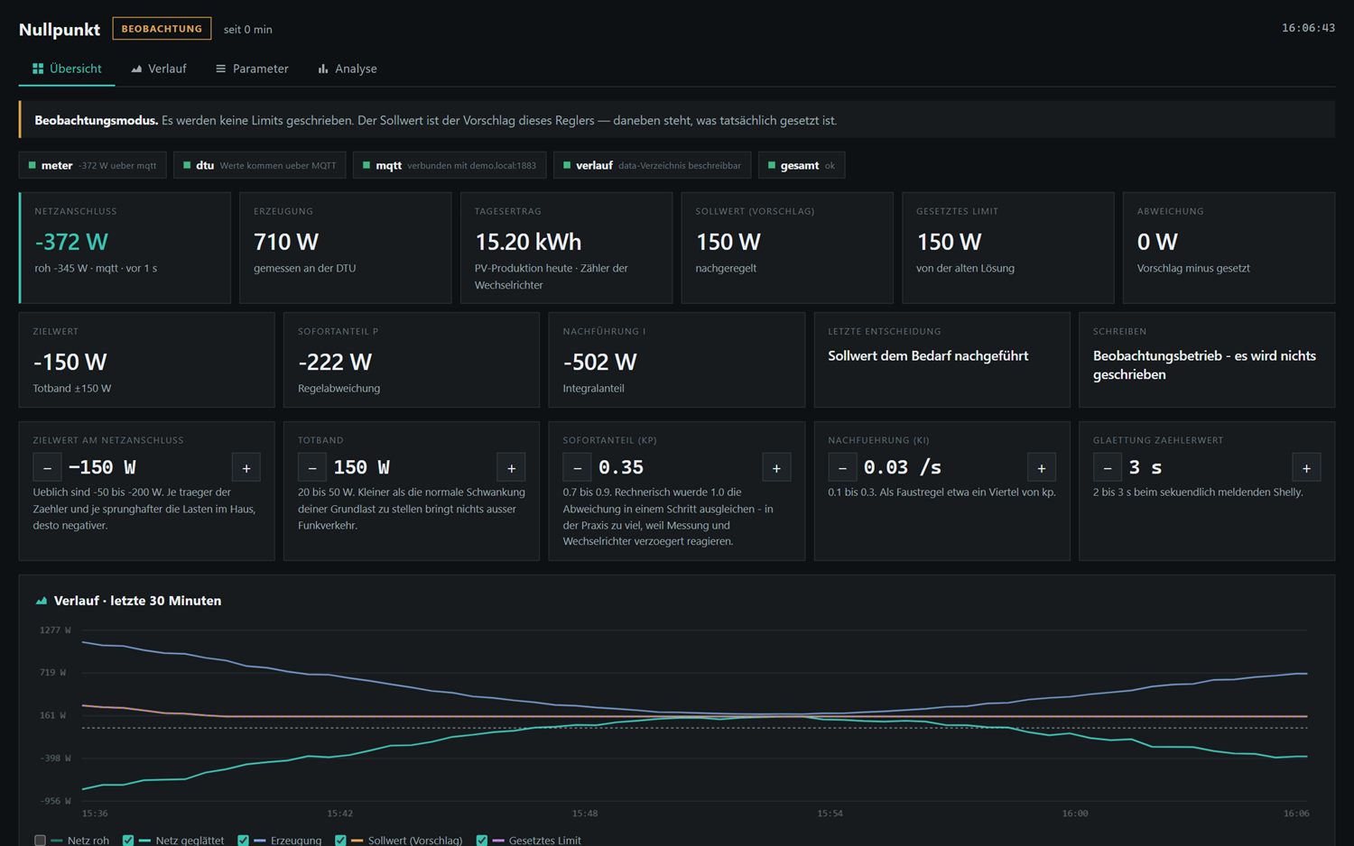Open the Analyse tab

coord(348,69)
